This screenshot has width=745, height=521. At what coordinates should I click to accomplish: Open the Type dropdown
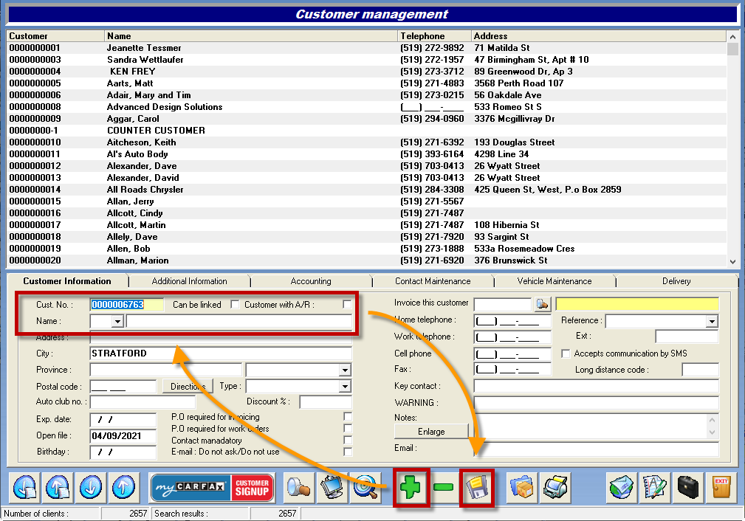345,387
